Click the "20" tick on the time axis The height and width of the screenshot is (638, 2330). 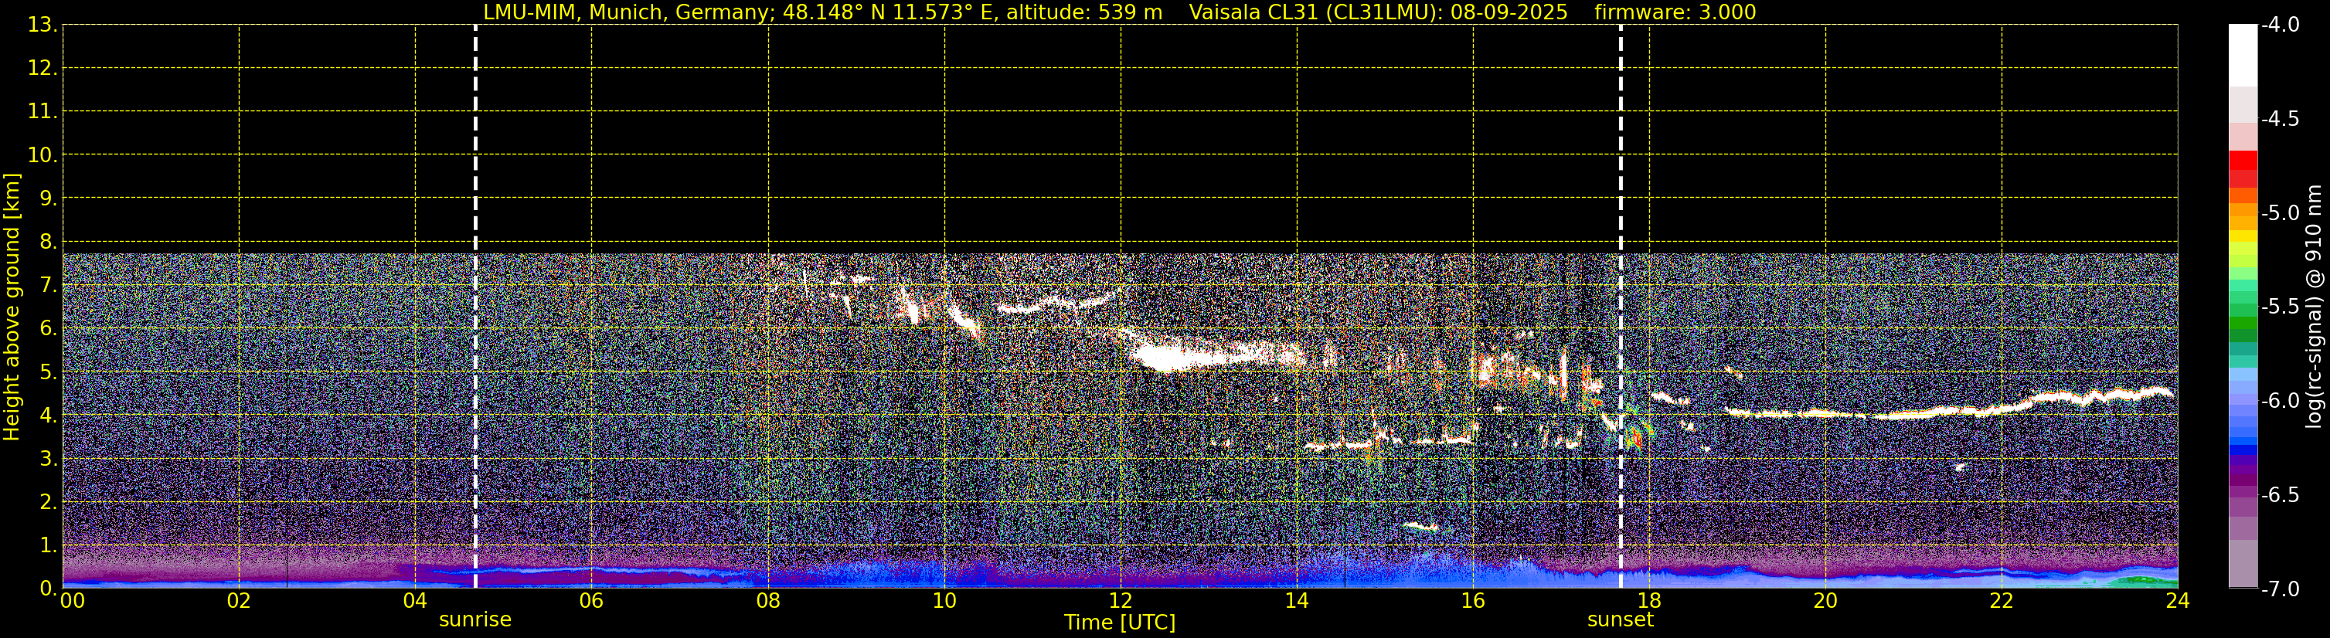[1825, 601]
